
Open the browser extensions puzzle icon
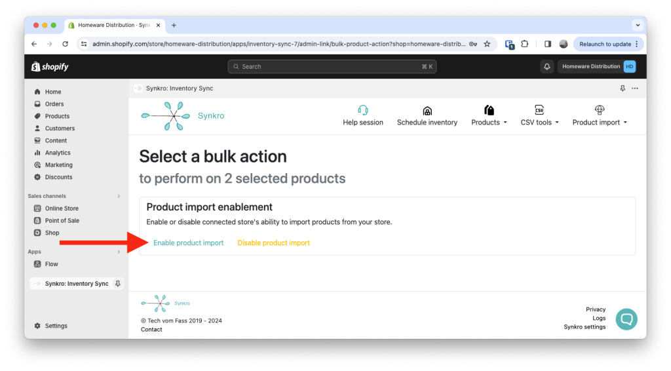click(525, 44)
